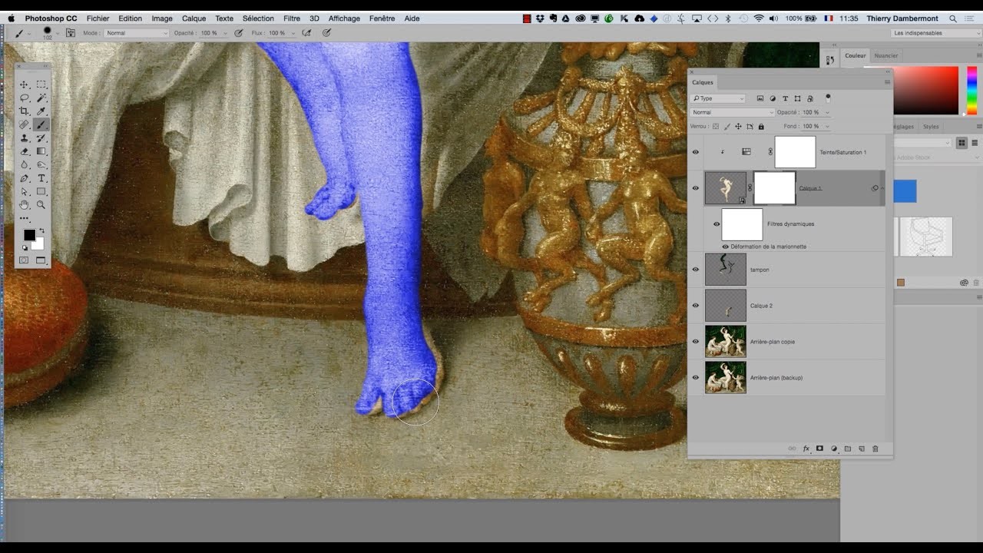Hide the Déformation de la marionnette filter
Viewport: 983px width, 553px height.
(725, 247)
